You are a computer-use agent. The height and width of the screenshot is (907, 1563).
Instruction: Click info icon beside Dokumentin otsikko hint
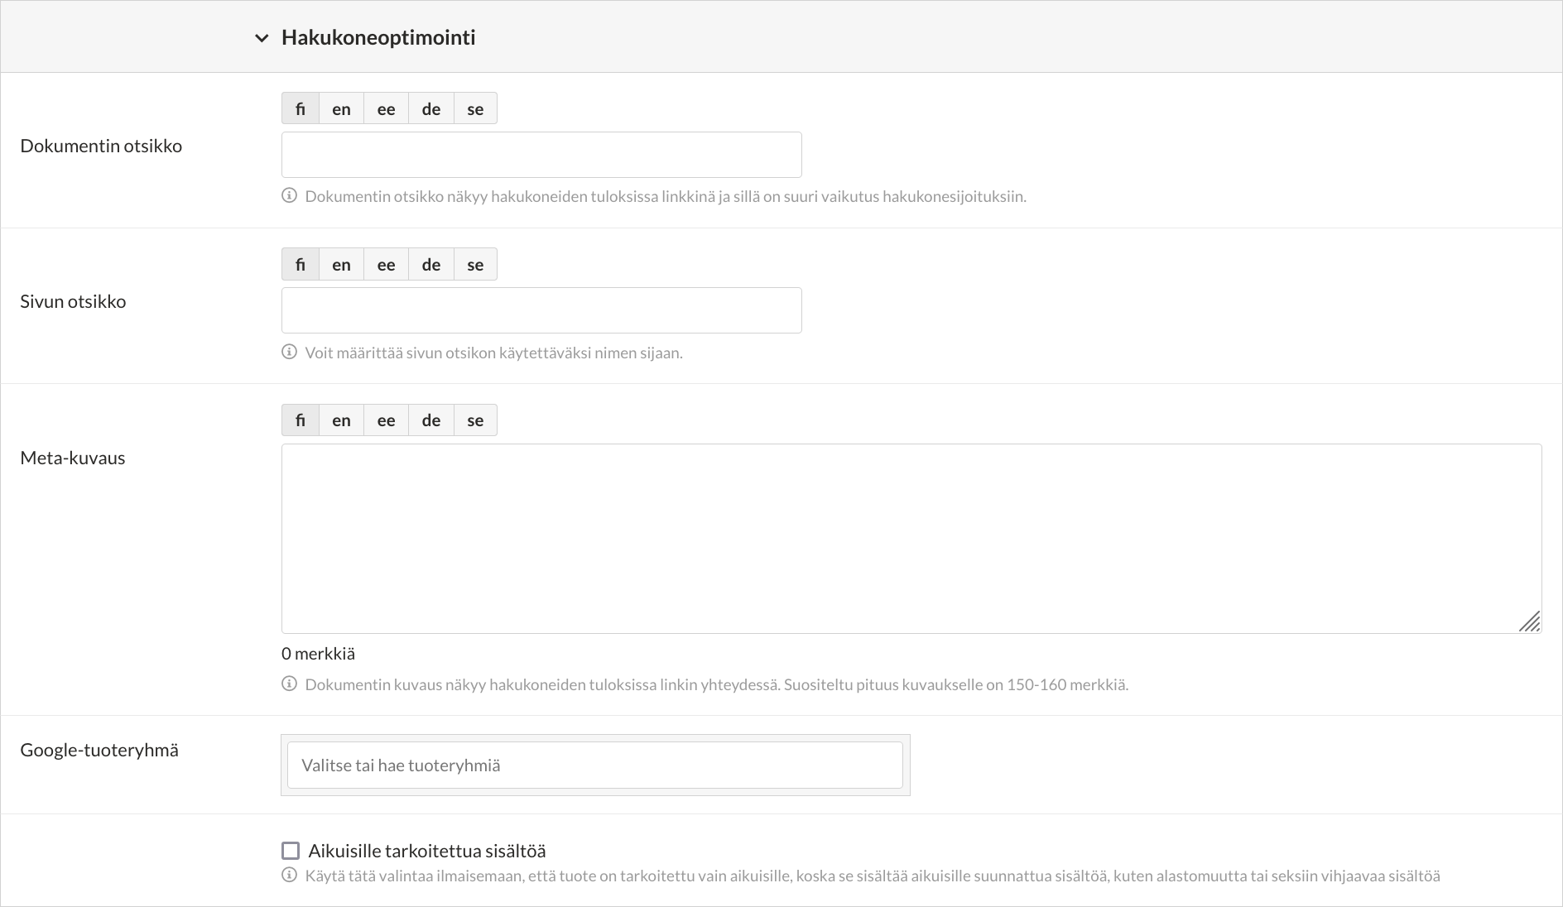[289, 196]
